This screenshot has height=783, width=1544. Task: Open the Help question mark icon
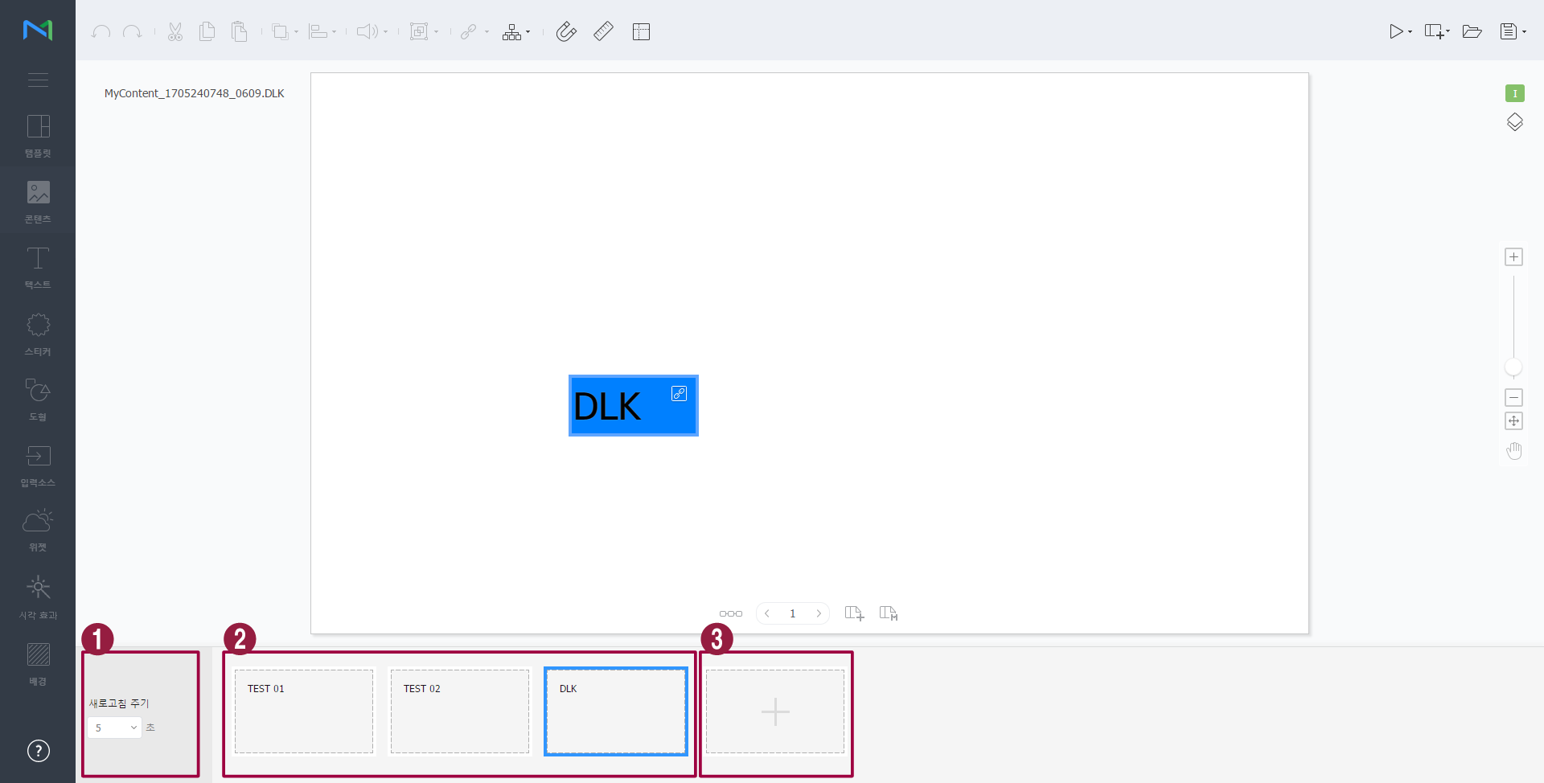point(38,751)
